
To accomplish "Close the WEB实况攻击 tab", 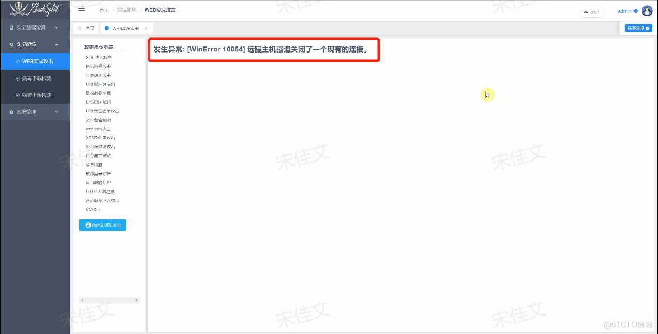I will (146, 27).
